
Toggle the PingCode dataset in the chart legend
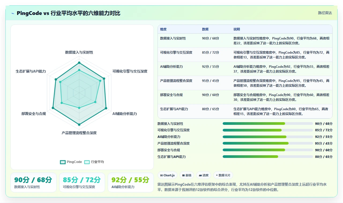pos(71,162)
